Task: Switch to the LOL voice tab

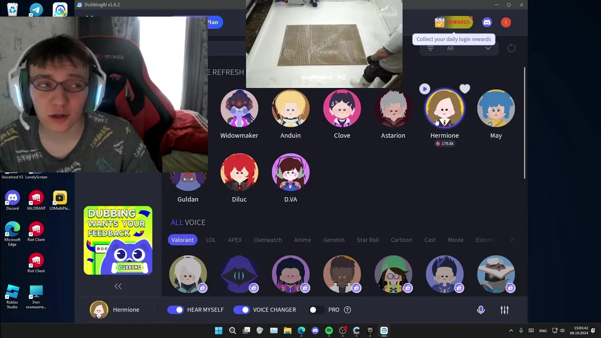Action: (210, 240)
